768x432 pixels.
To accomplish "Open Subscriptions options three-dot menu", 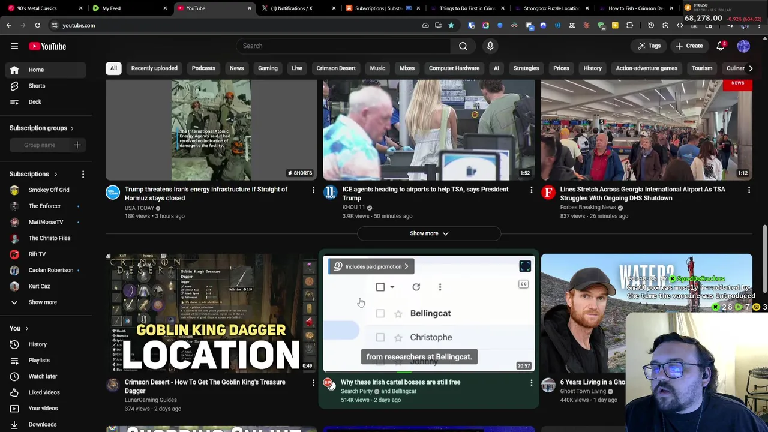I will [x=83, y=174].
